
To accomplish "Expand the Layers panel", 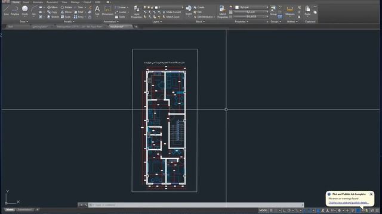I will 157,21.
